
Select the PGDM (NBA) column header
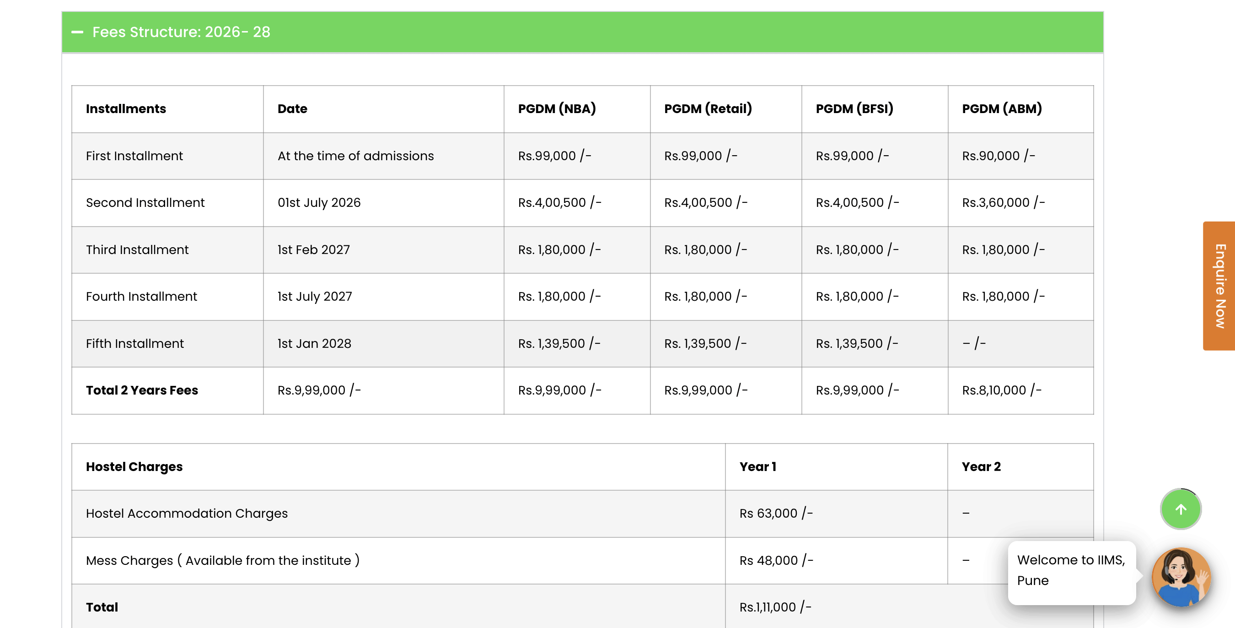tap(557, 108)
